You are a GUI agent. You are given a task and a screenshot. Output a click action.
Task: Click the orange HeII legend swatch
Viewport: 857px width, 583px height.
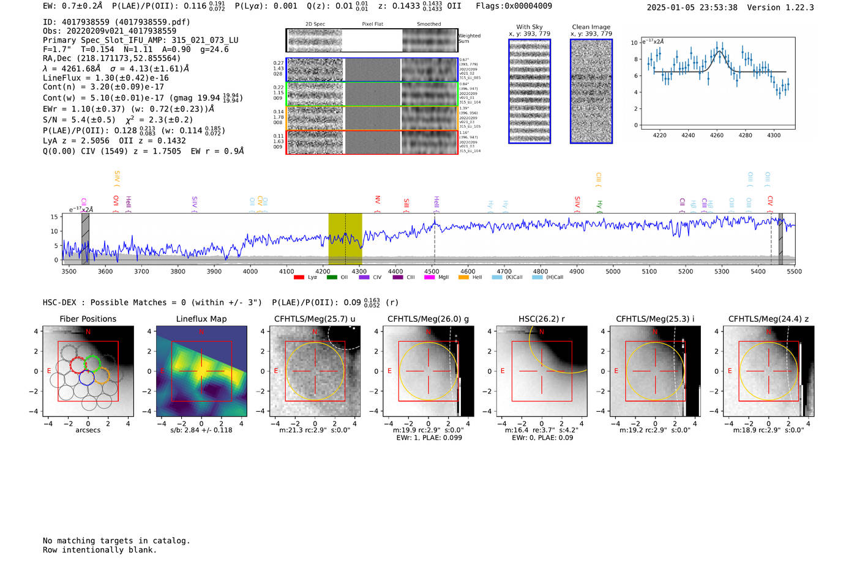pyautogui.click(x=463, y=278)
